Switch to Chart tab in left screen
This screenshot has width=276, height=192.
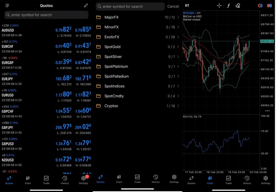pyautogui.click(x=28, y=180)
